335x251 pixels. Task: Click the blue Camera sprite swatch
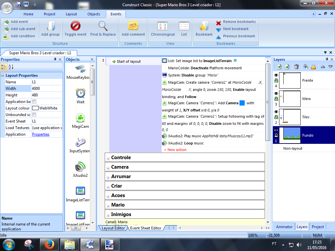(242, 103)
